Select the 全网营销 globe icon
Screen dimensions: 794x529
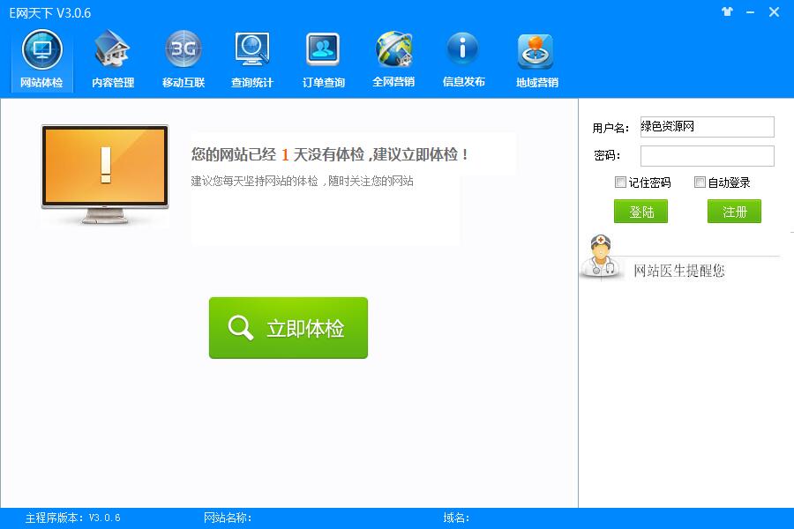pos(393,57)
